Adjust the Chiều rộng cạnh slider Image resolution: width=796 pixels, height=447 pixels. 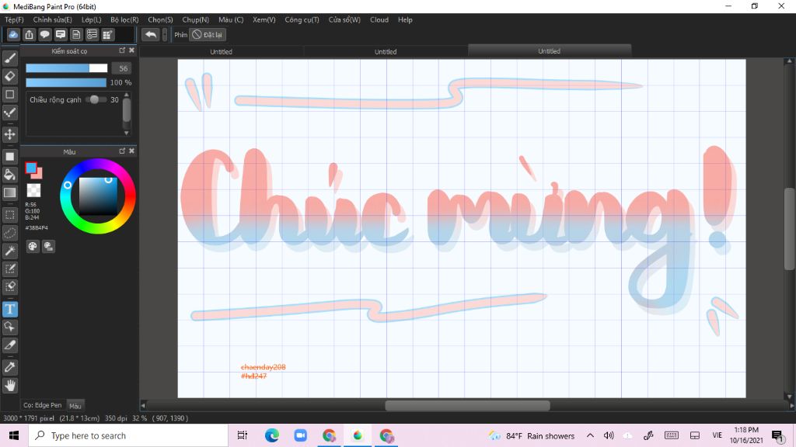[96, 100]
